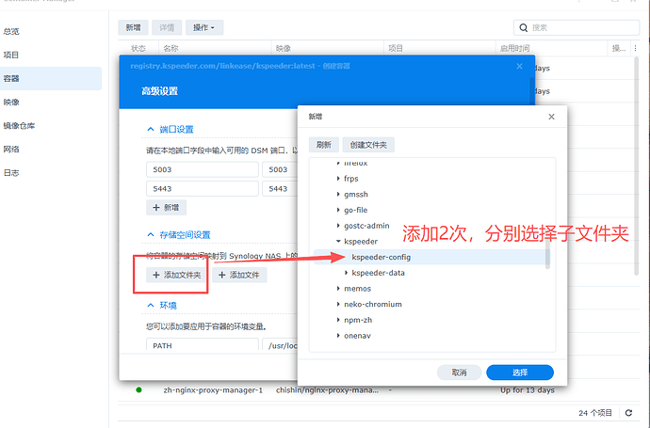Click the 添加文件夹 button
This screenshot has height=428, width=650.
(x=176, y=275)
